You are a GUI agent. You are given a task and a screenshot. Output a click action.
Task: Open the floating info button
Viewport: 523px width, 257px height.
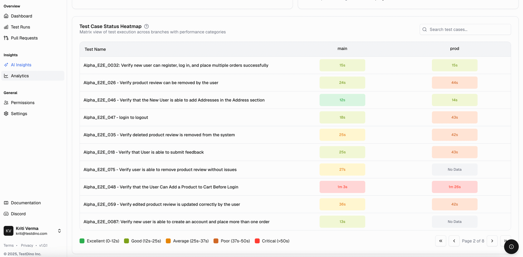tap(511, 247)
